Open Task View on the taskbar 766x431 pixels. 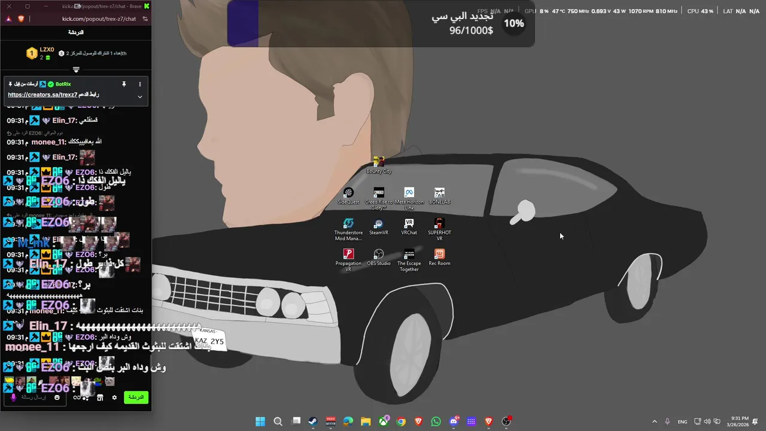(x=296, y=421)
